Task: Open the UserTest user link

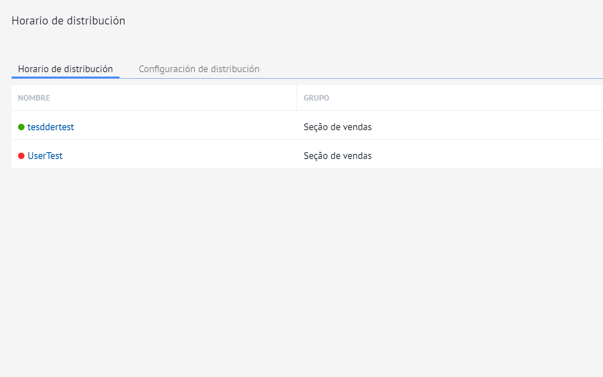Action: (x=45, y=156)
